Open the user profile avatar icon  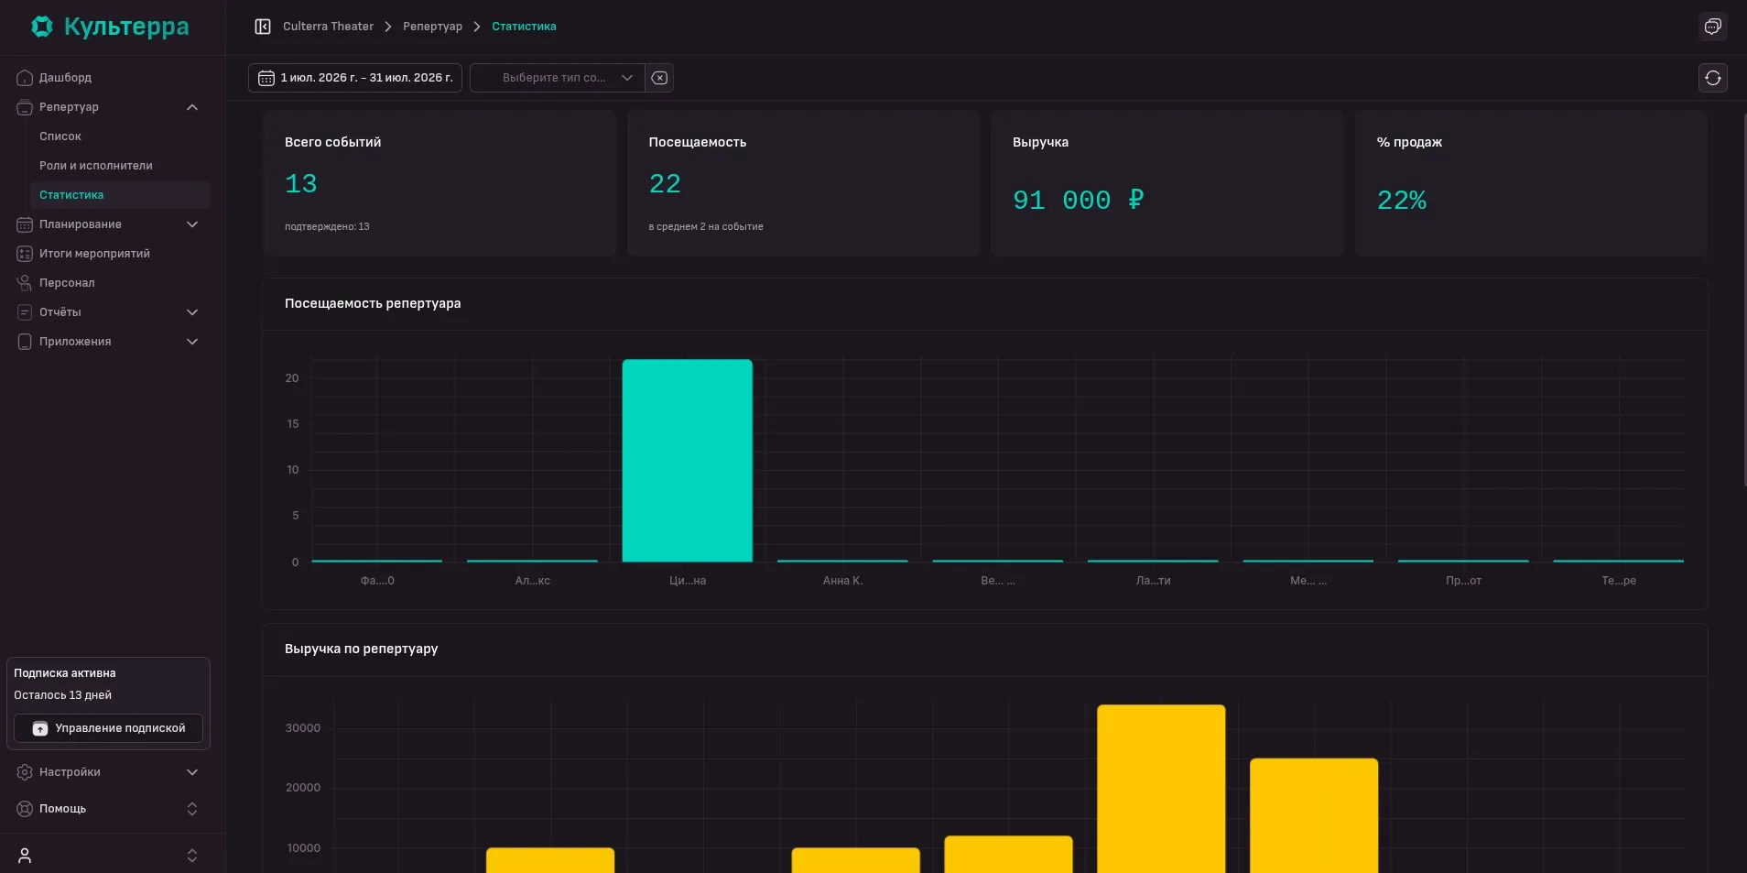tap(25, 856)
